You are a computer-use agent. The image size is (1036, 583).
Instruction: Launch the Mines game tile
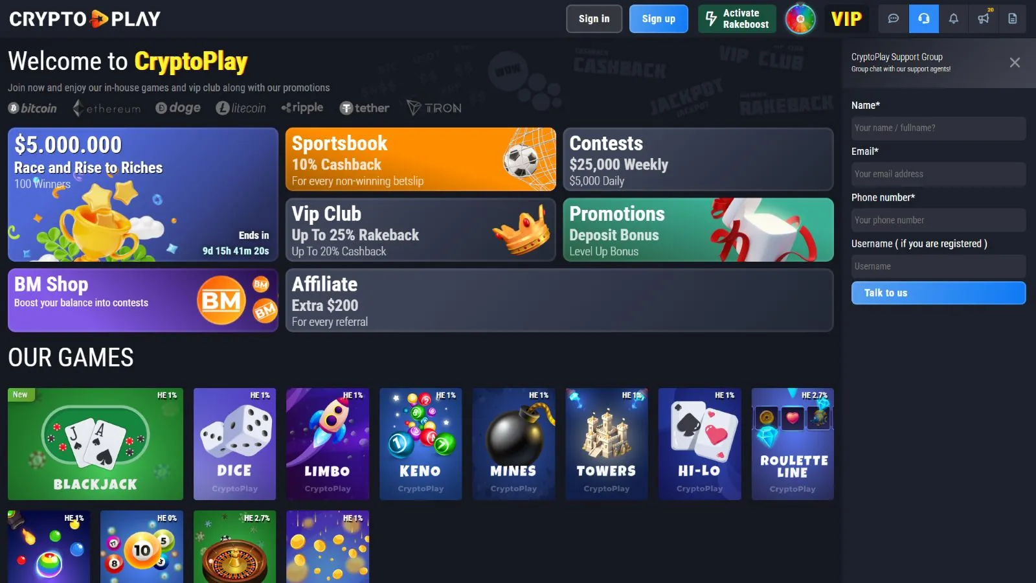tap(513, 444)
